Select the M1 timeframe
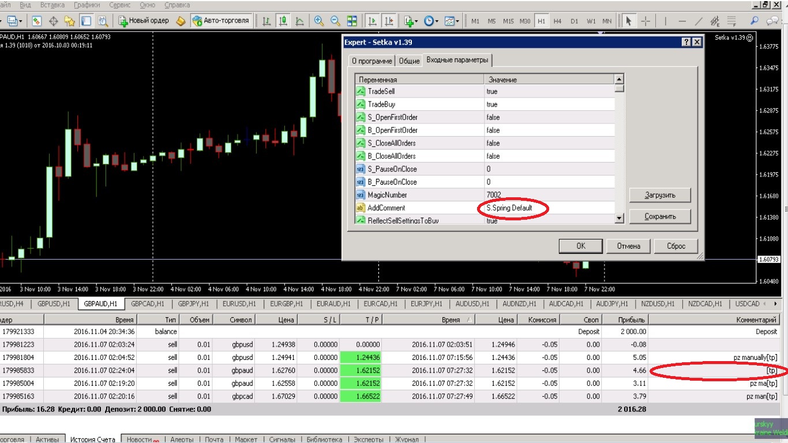 tap(475, 21)
